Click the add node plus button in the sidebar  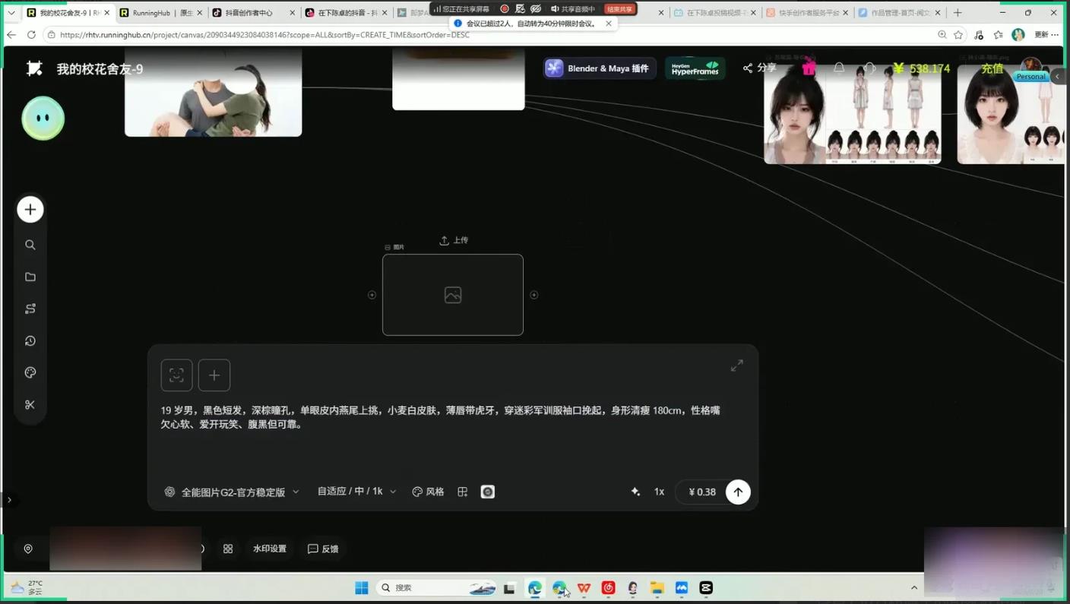(30, 210)
